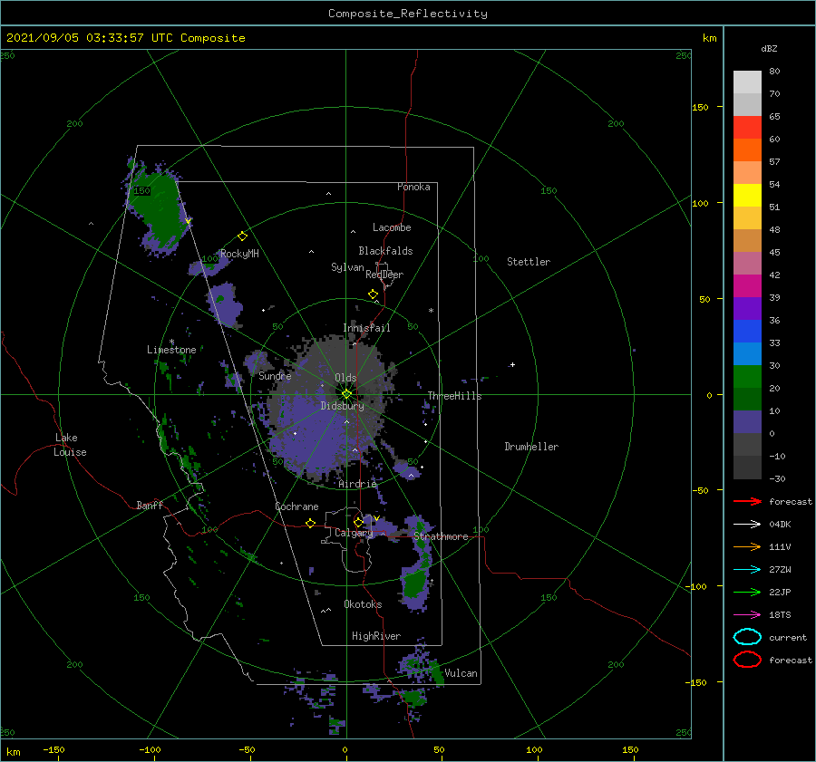The width and height of the screenshot is (816, 762).
Task: Click the white 04DK arrow icon
Action: pos(747,525)
